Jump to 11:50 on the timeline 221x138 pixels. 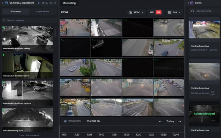click(x=114, y=135)
